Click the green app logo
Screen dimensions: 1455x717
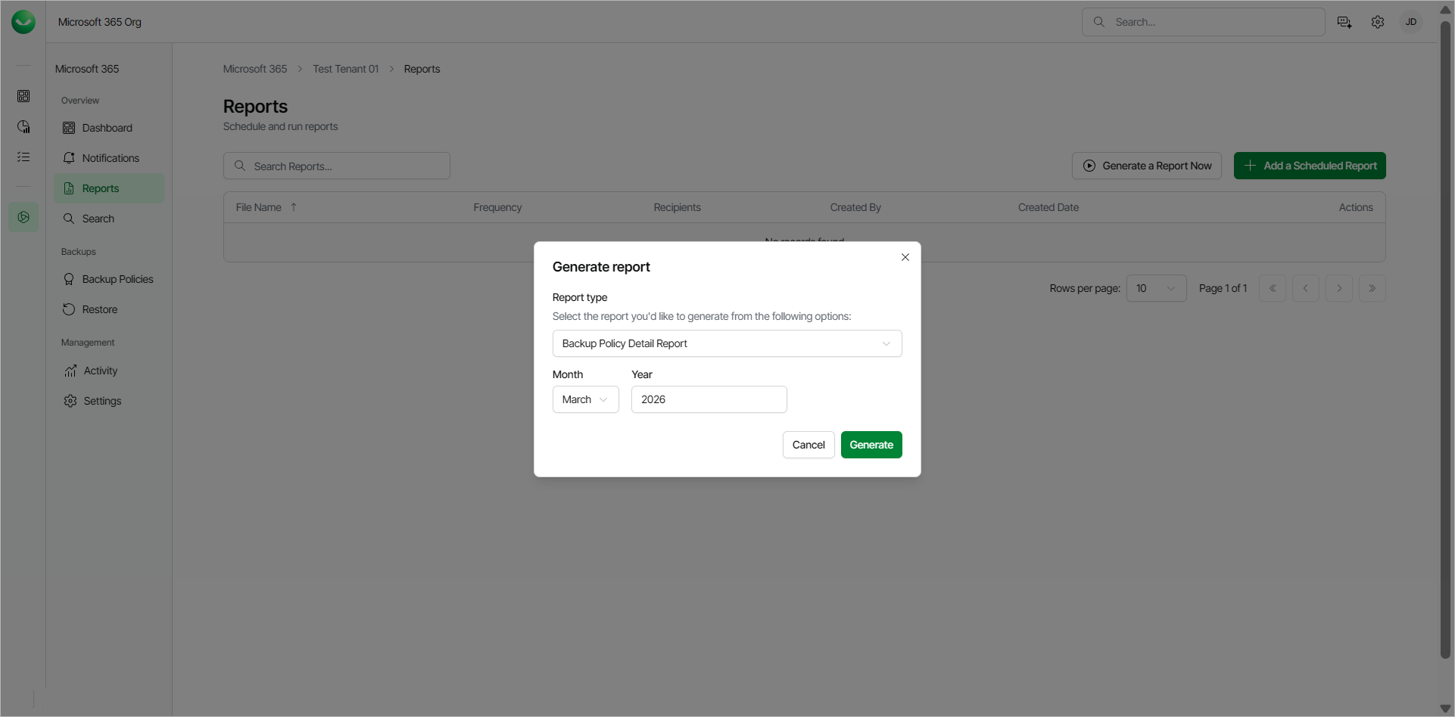(23, 22)
